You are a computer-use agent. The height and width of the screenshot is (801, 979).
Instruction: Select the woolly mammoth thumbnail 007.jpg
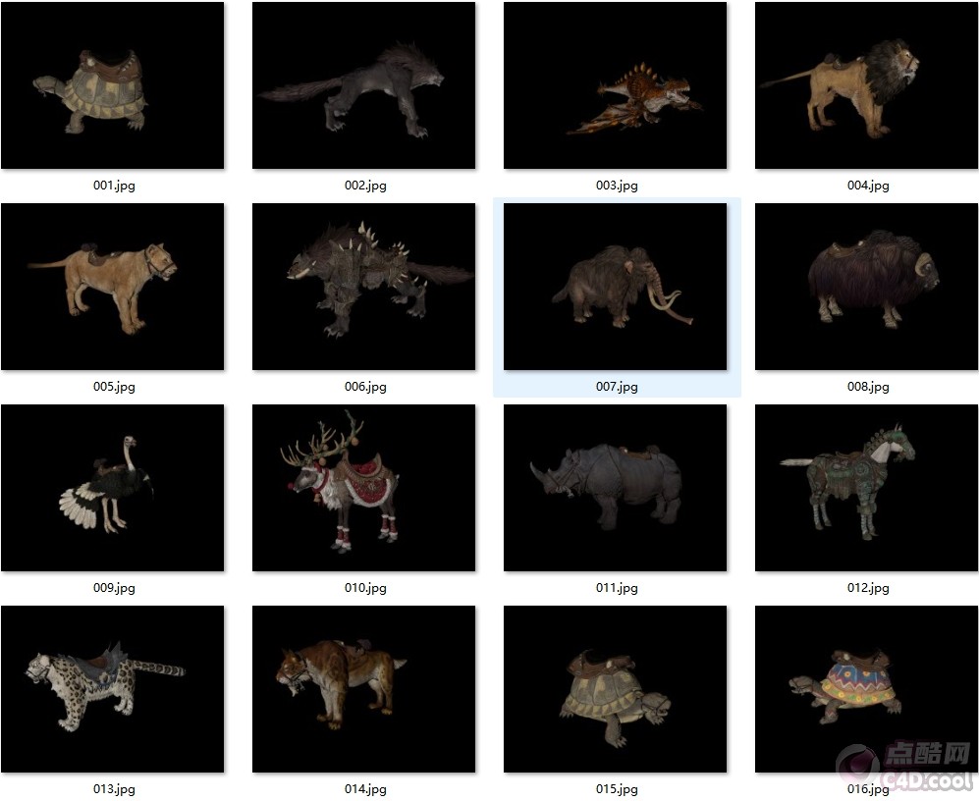pyautogui.click(x=615, y=287)
